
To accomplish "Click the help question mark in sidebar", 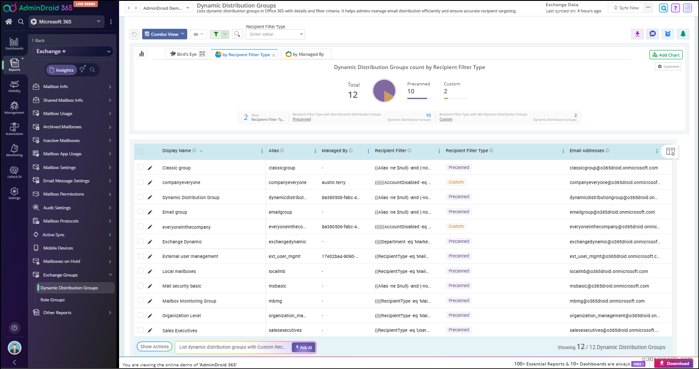I will [14, 328].
